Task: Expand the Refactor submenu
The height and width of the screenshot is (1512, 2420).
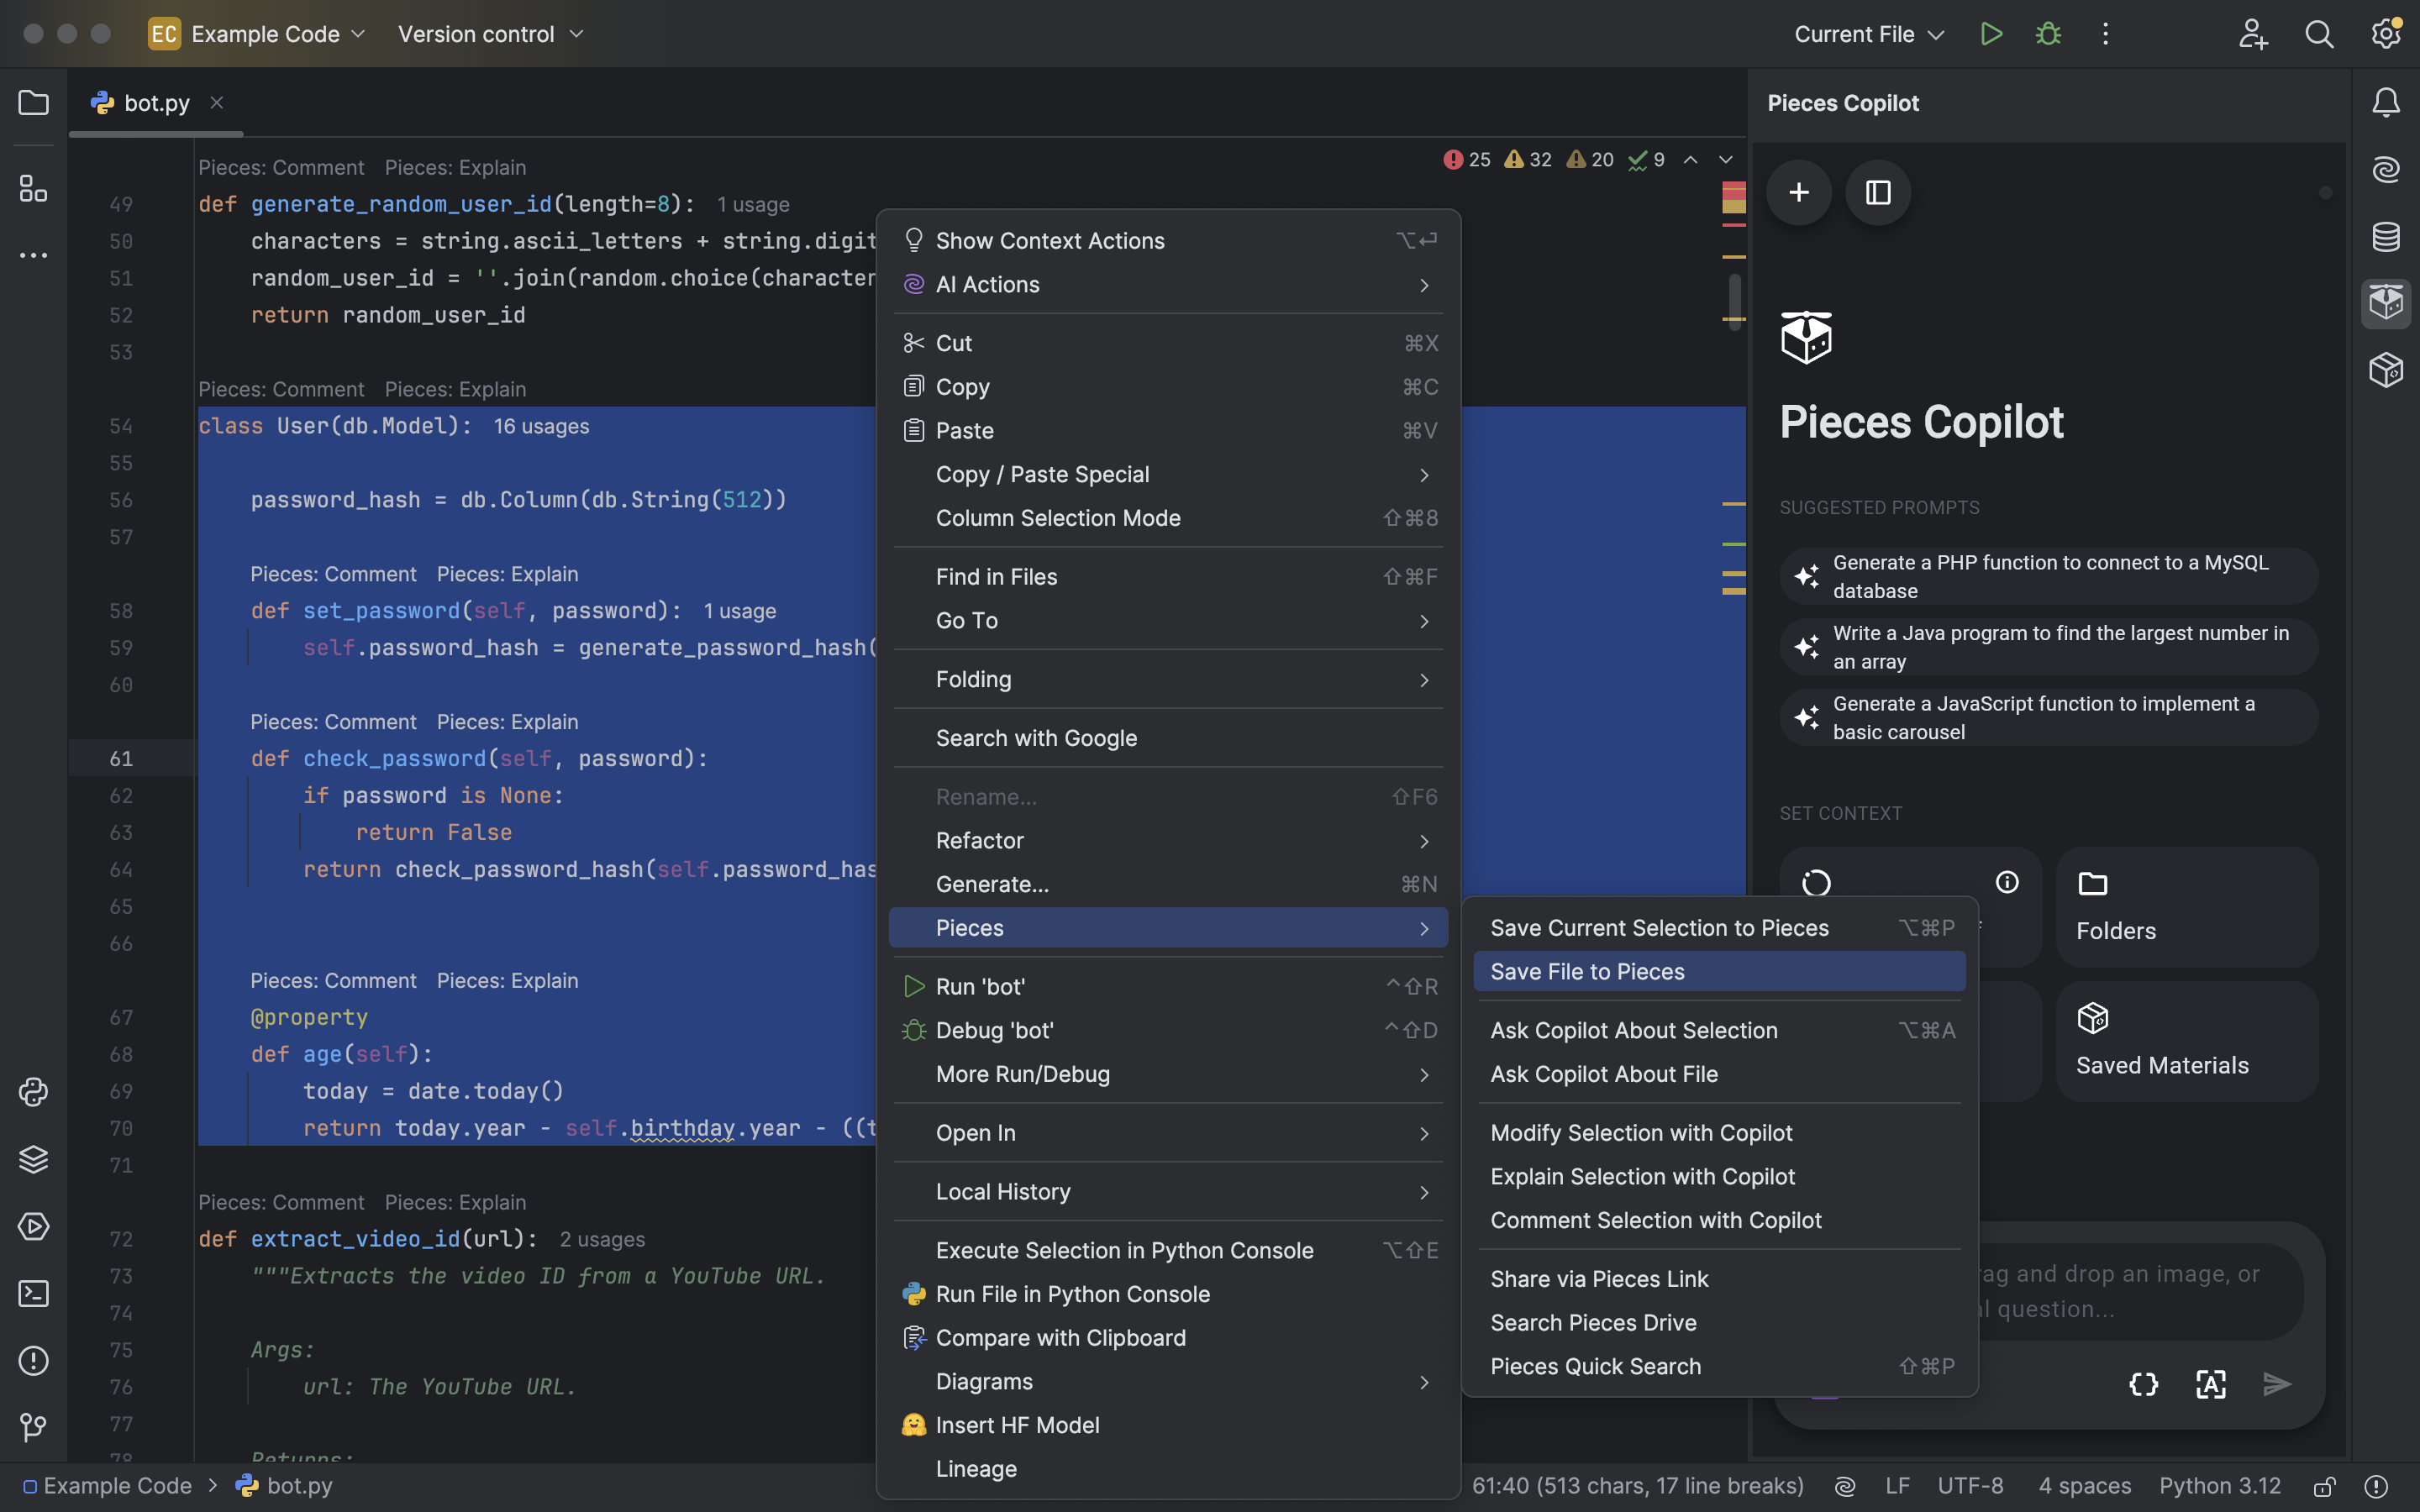Action: (1168, 841)
